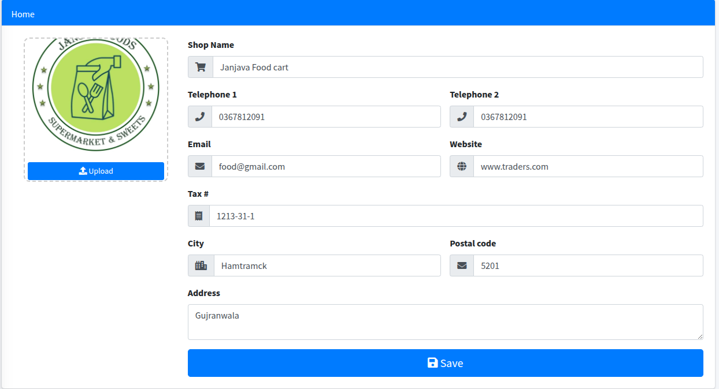Click the receipt icon beside Tax # field
Image resolution: width=719 pixels, height=389 pixels.
199,216
